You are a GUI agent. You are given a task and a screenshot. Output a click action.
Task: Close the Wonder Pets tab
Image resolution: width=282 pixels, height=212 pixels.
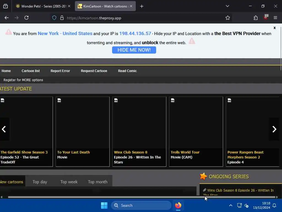point(69,6)
